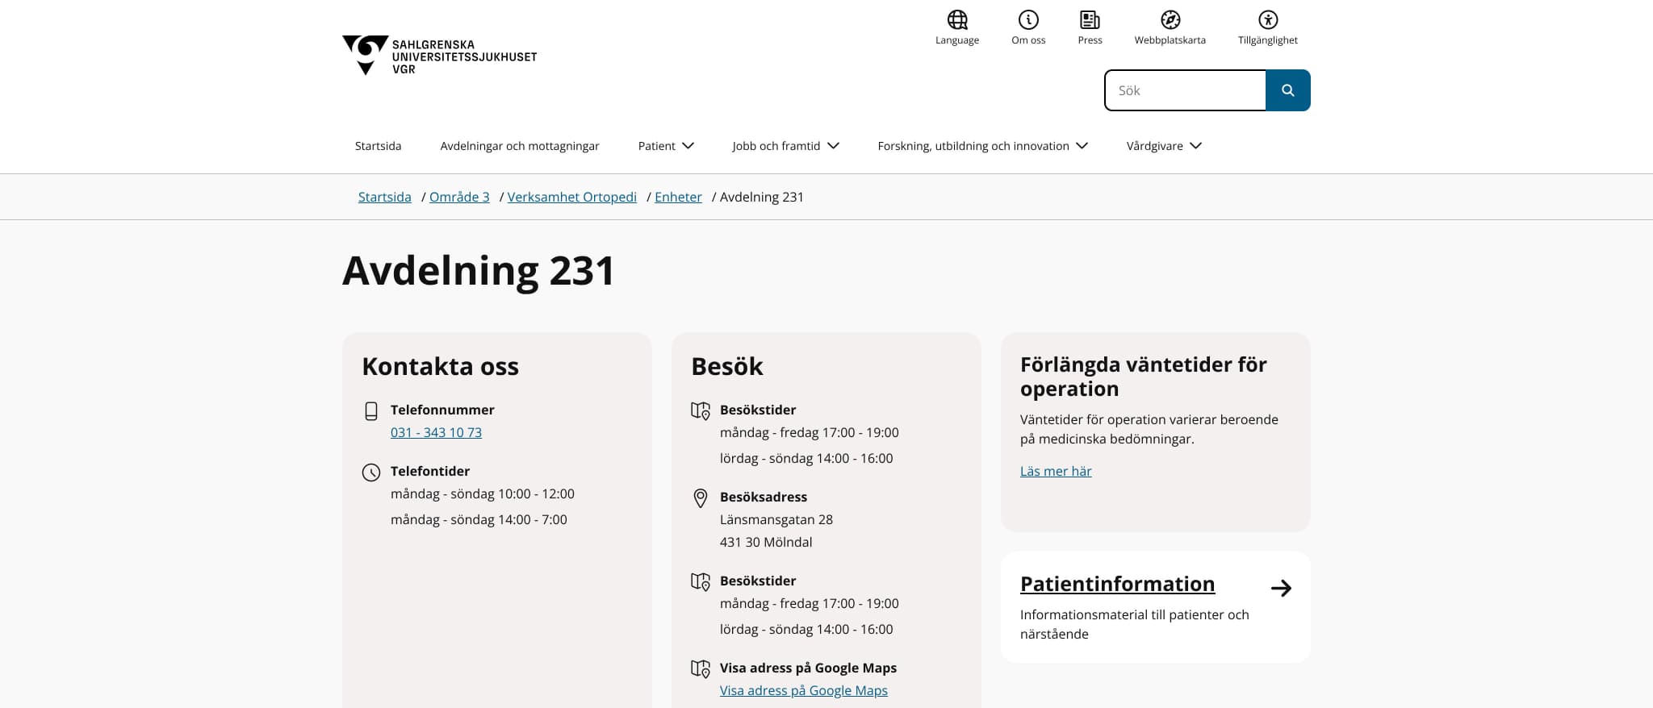Open the Patientinformation heading link
This screenshot has height=708, width=1653.
(1117, 584)
